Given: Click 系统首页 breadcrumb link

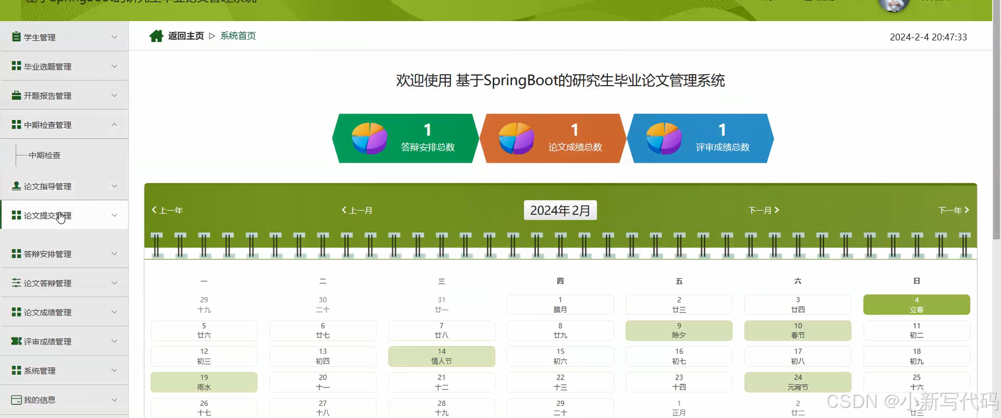Looking at the screenshot, I should click(238, 36).
